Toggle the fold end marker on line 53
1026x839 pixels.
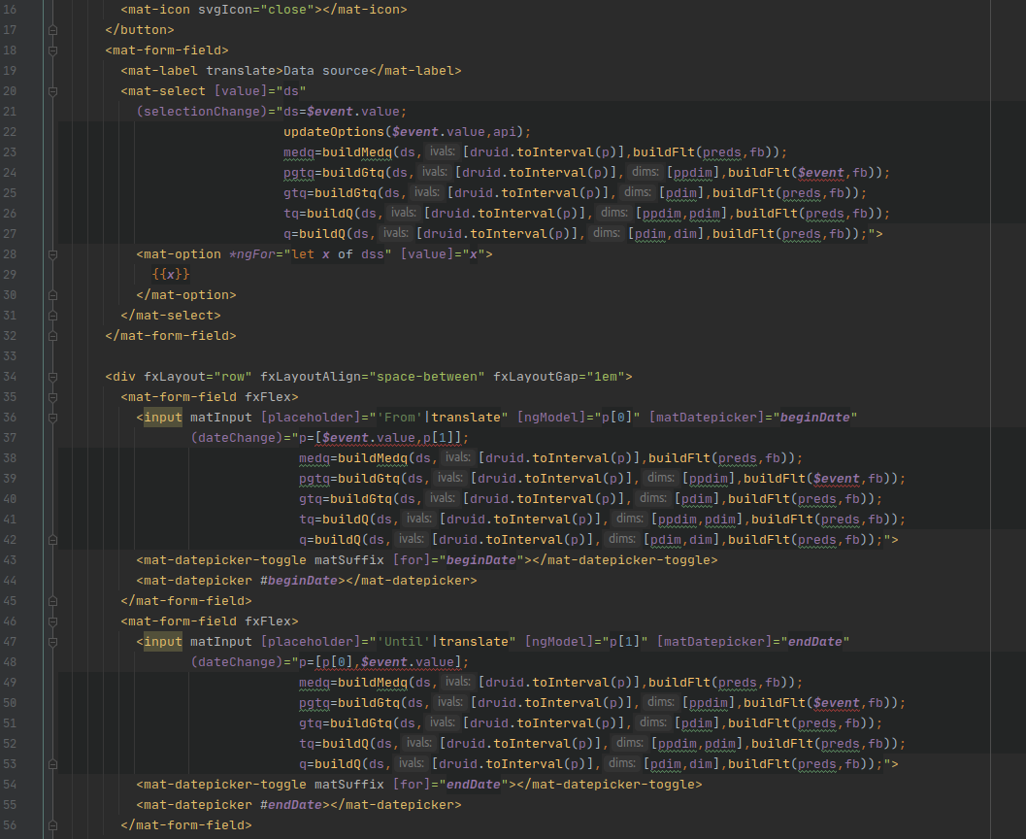[x=53, y=764]
